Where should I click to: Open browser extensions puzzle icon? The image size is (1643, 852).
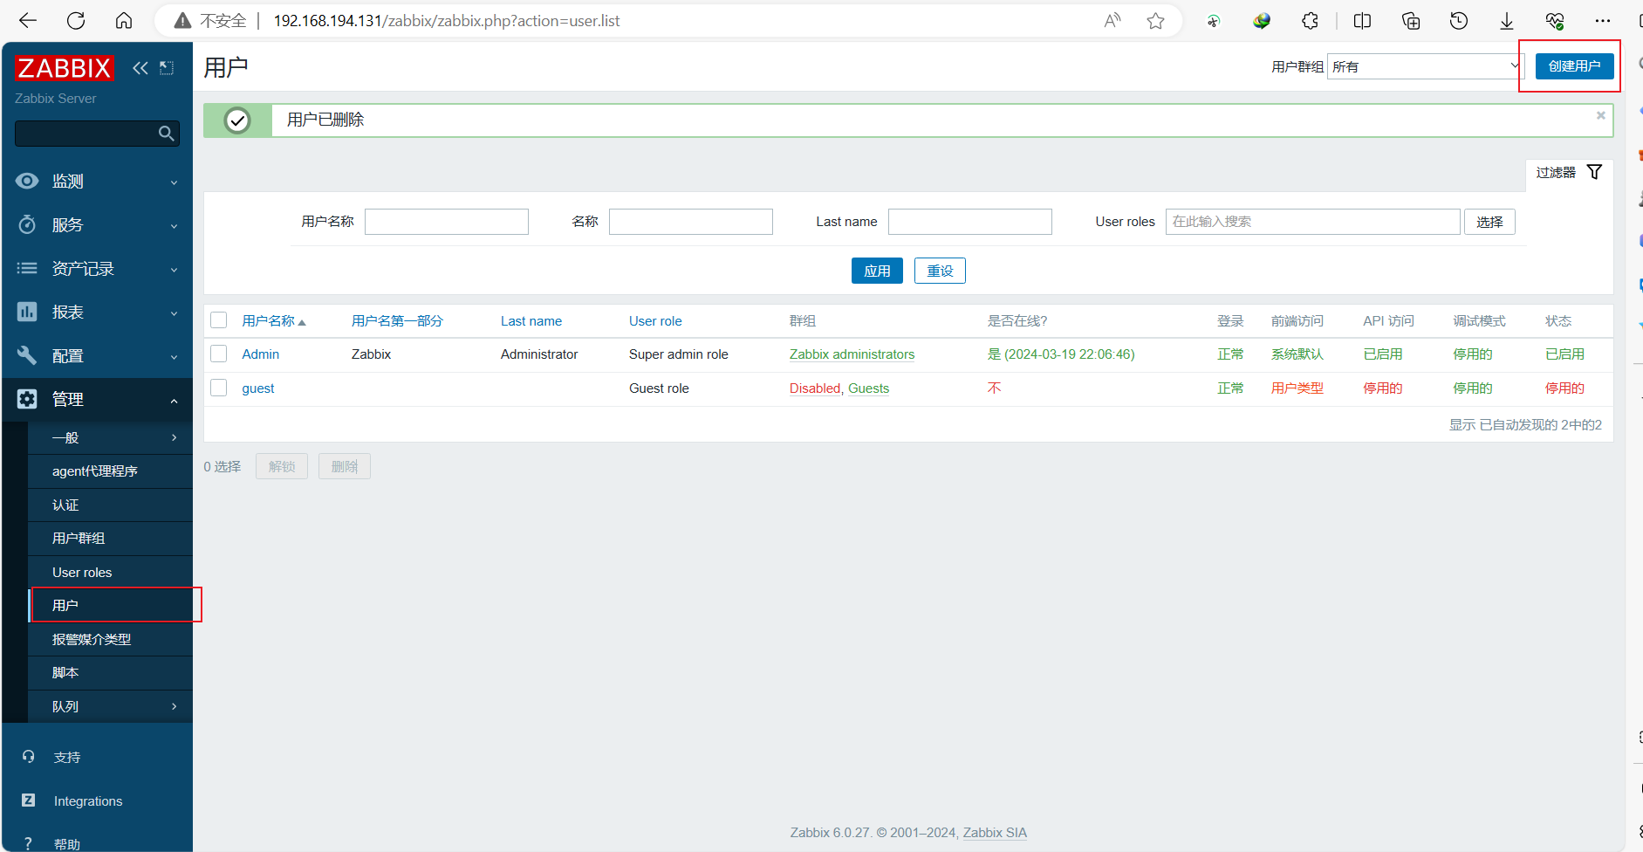tap(1310, 21)
